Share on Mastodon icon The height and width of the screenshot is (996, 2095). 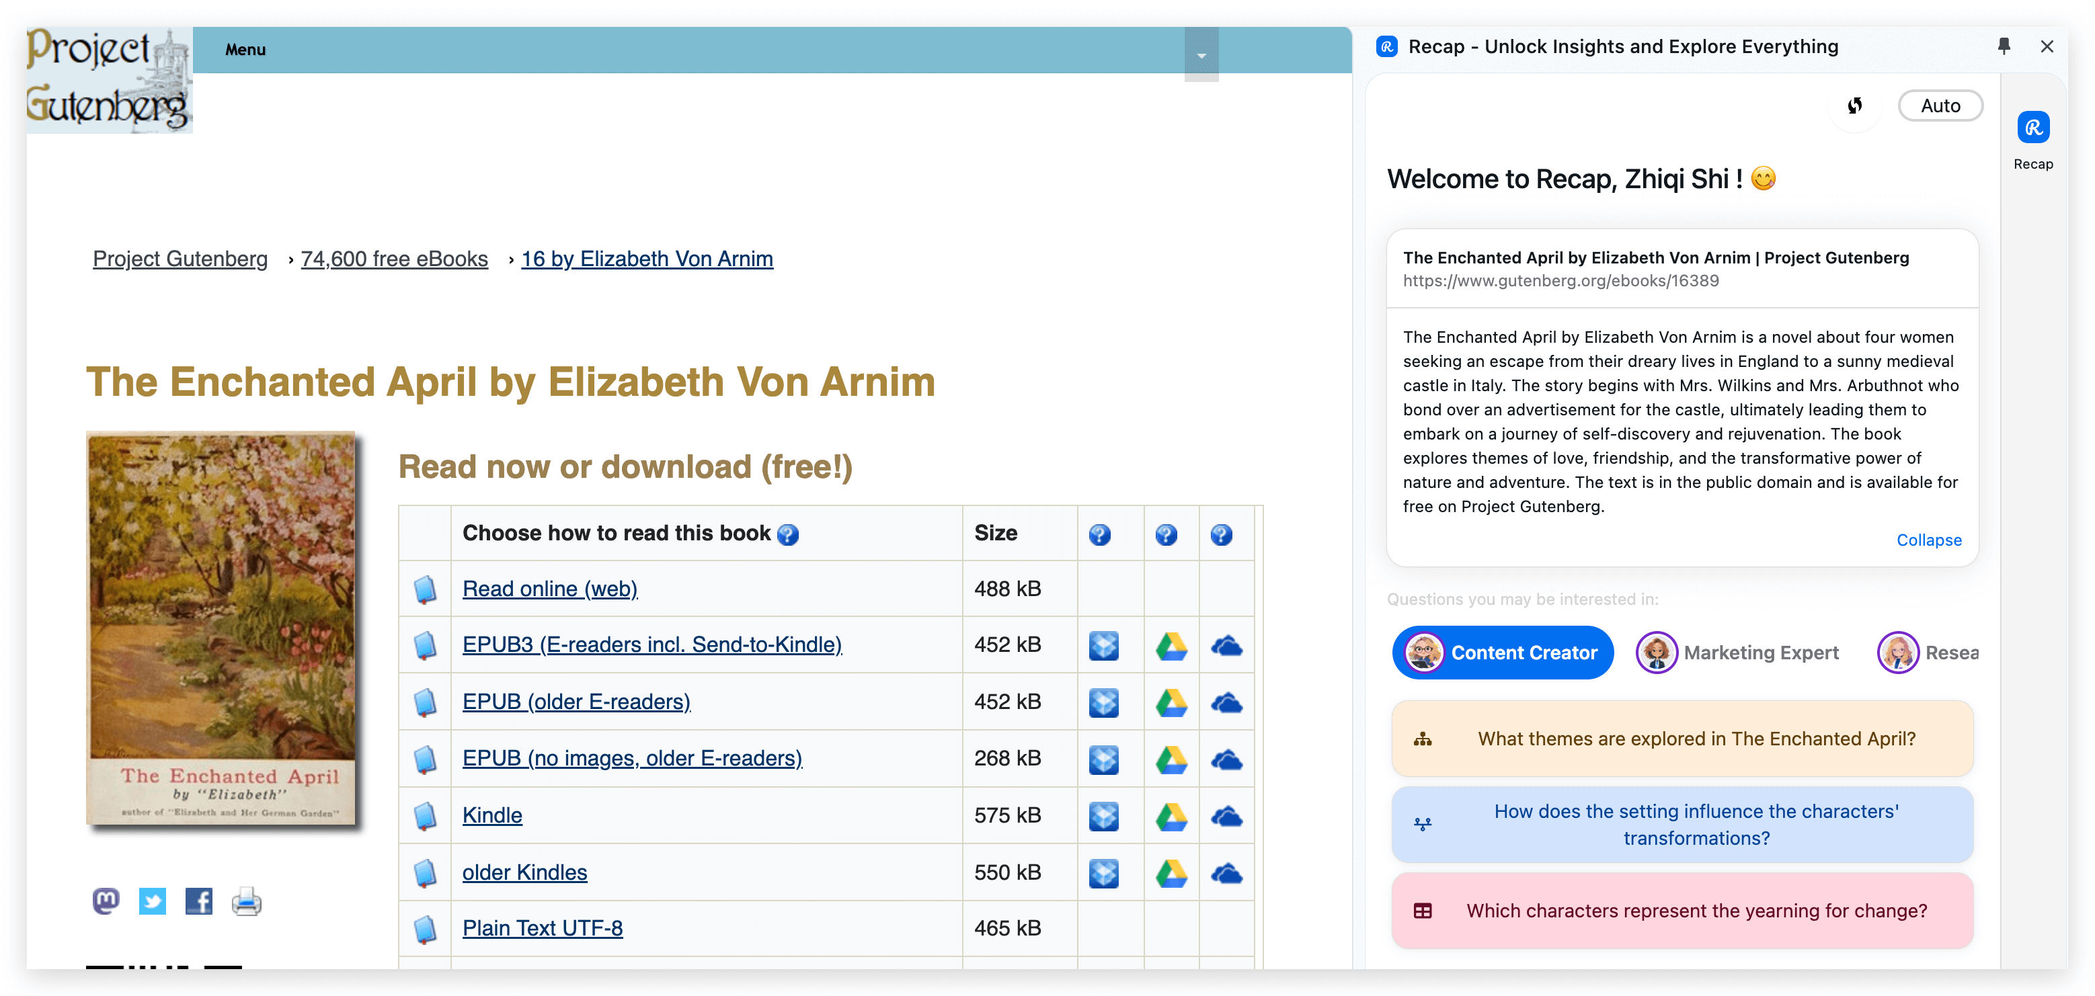pyautogui.click(x=106, y=901)
